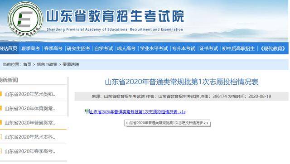The image size is (290, 164).
Task: Click the English subtitle Shandong Provincial Academy
Action: coord(115,29)
